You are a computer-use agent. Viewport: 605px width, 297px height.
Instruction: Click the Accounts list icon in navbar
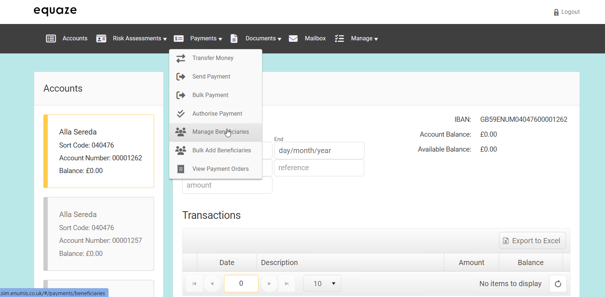click(x=51, y=39)
